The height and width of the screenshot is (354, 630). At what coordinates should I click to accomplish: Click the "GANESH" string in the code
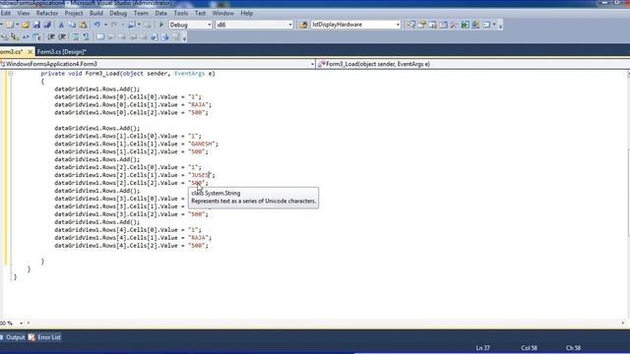203,144
